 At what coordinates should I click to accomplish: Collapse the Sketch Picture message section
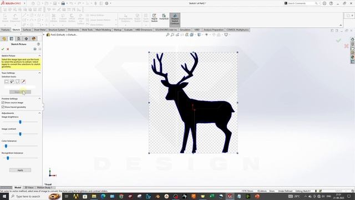[39, 56]
